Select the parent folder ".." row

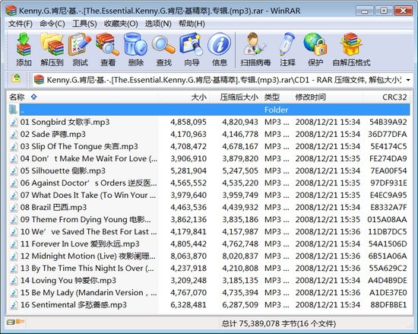(209, 110)
